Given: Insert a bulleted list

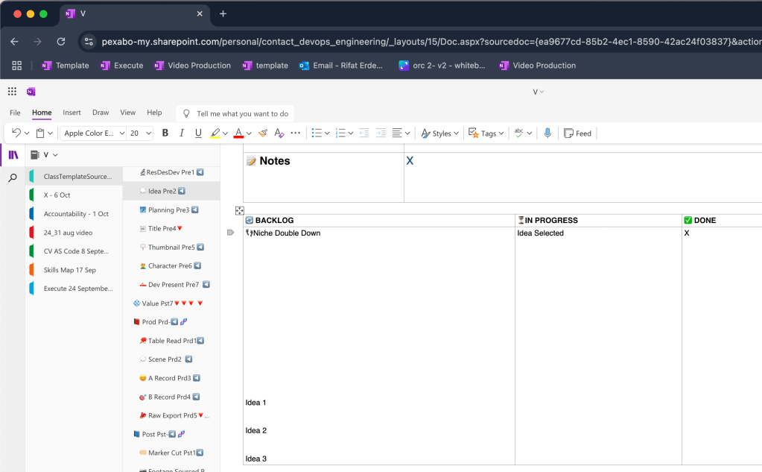Looking at the screenshot, I should point(317,133).
